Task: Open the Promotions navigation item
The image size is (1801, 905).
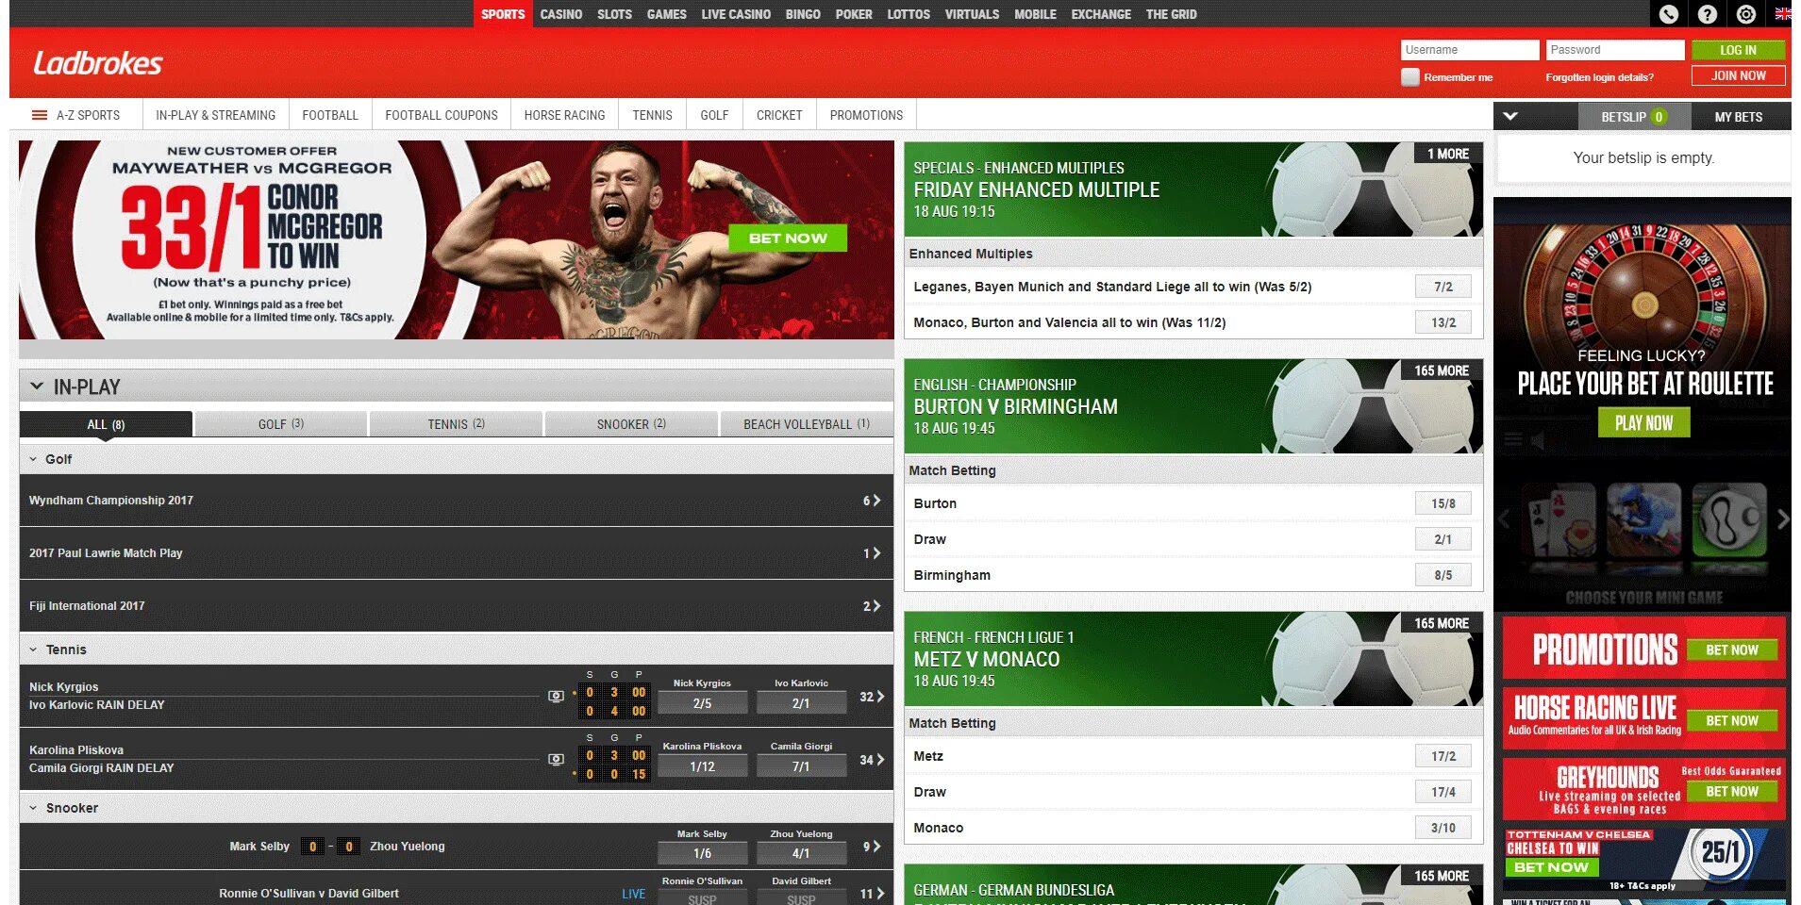Action: click(x=866, y=115)
